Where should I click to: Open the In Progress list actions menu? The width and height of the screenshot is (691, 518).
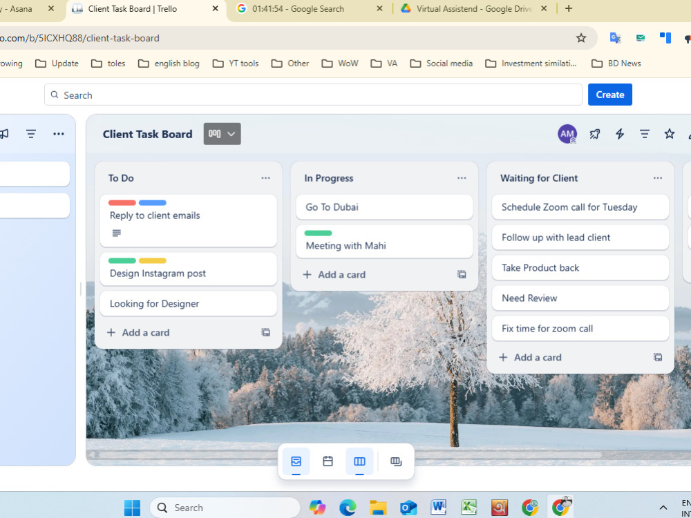(x=462, y=178)
